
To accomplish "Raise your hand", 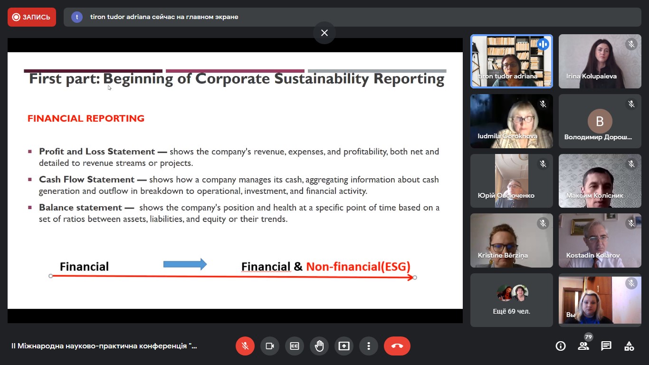I will click(319, 346).
